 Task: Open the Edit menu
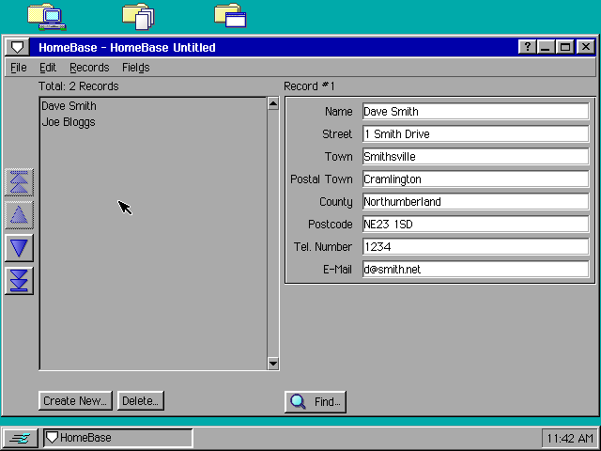[48, 68]
